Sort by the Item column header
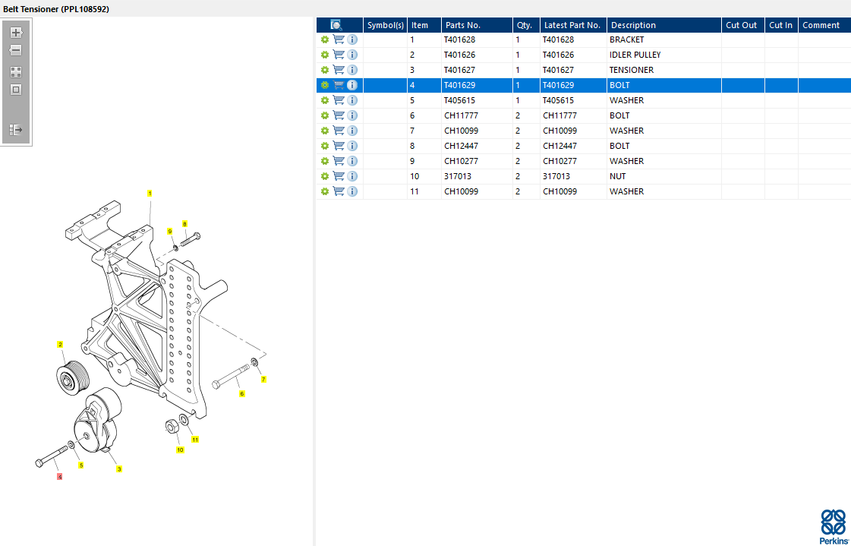Viewport: 851px width, 546px height. [x=424, y=25]
